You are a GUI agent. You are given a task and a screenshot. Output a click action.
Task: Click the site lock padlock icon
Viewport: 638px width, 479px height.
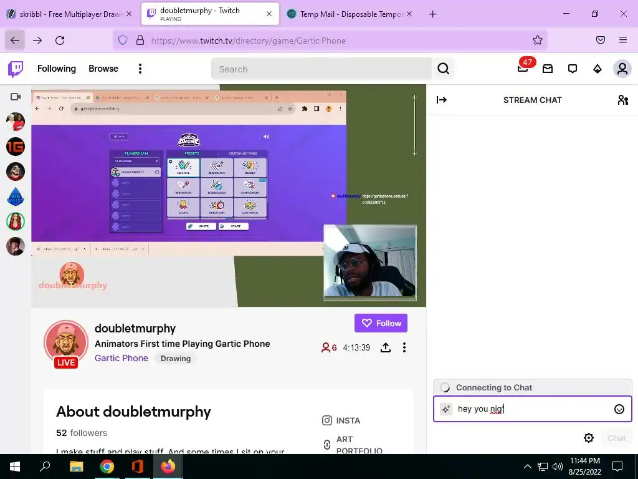tap(140, 40)
